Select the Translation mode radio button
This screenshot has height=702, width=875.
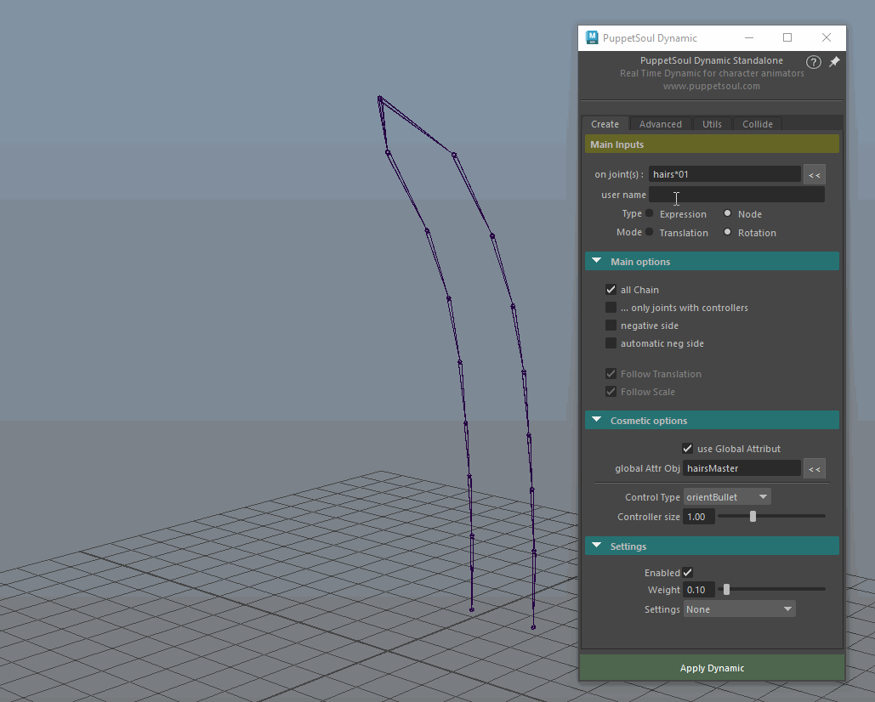pyautogui.click(x=650, y=232)
